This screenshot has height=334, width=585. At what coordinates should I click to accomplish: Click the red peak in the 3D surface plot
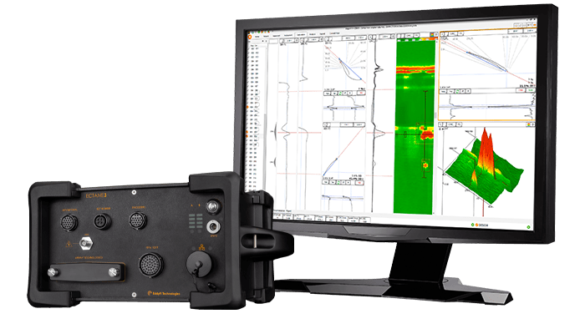point(484,144)
